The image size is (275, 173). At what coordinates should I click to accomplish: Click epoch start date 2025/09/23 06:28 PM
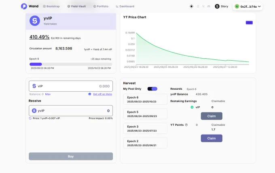[x=42, y=68]
